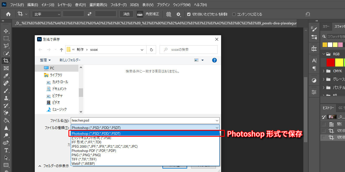The image size is (345, 172).
Task: Swap width and height arrows icon
Action: [89, 14]
